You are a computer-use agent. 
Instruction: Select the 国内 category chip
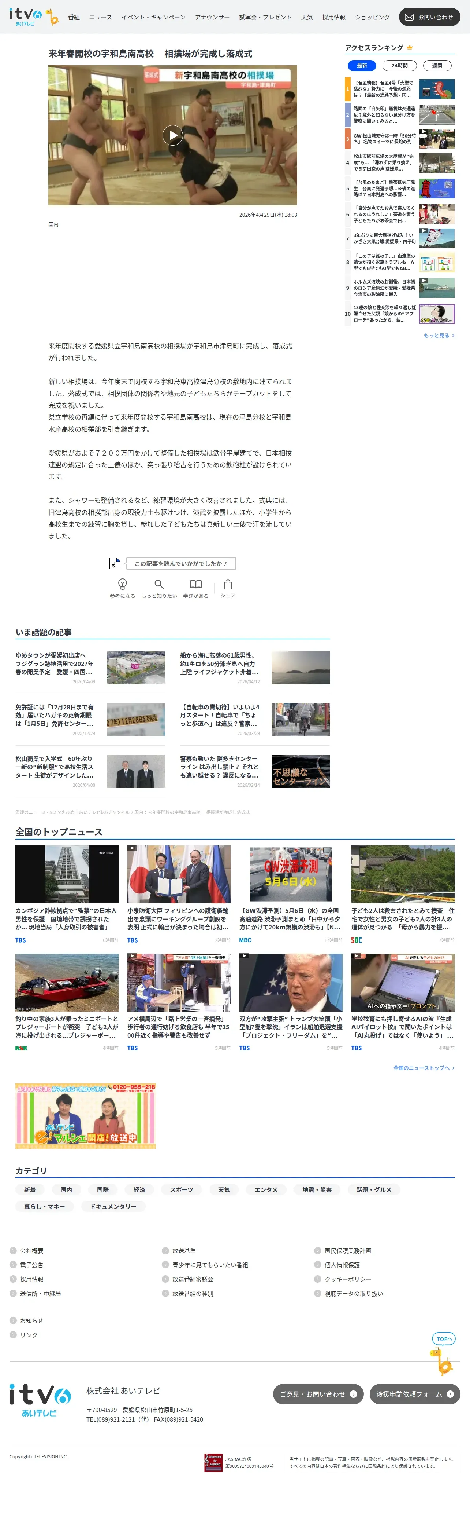click(66, 1189)
